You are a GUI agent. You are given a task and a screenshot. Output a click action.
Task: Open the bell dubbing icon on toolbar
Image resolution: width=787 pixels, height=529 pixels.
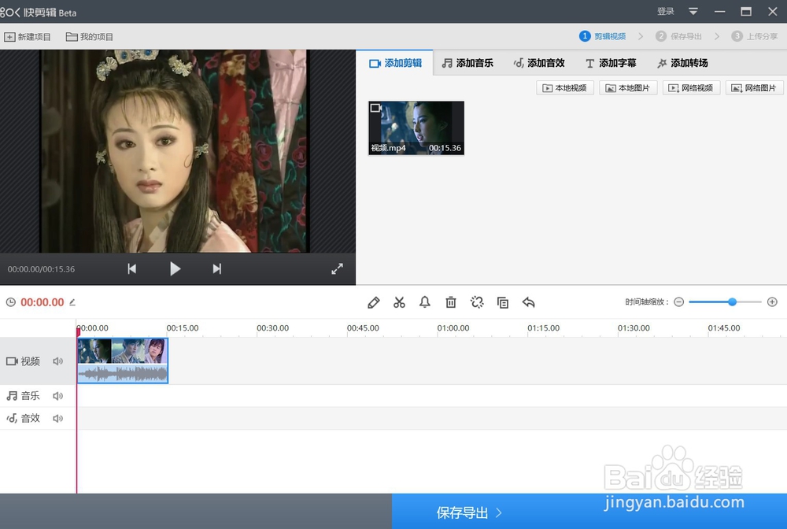click(x=425, y=301)
